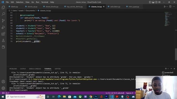The width and height of the screenshot is (177, 99).
Task: Toggle the secondary side bar visibility
Action: click(156, 2)
